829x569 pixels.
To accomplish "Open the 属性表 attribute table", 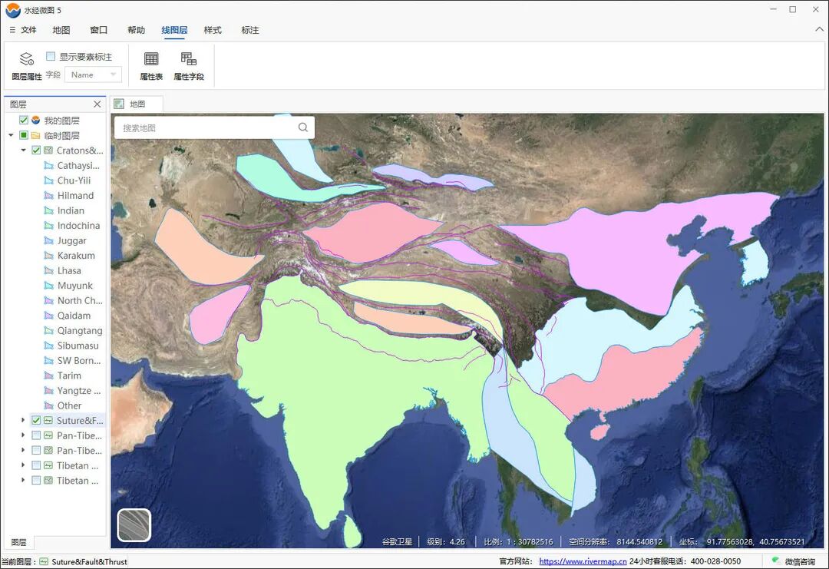I will click(151, 65).
